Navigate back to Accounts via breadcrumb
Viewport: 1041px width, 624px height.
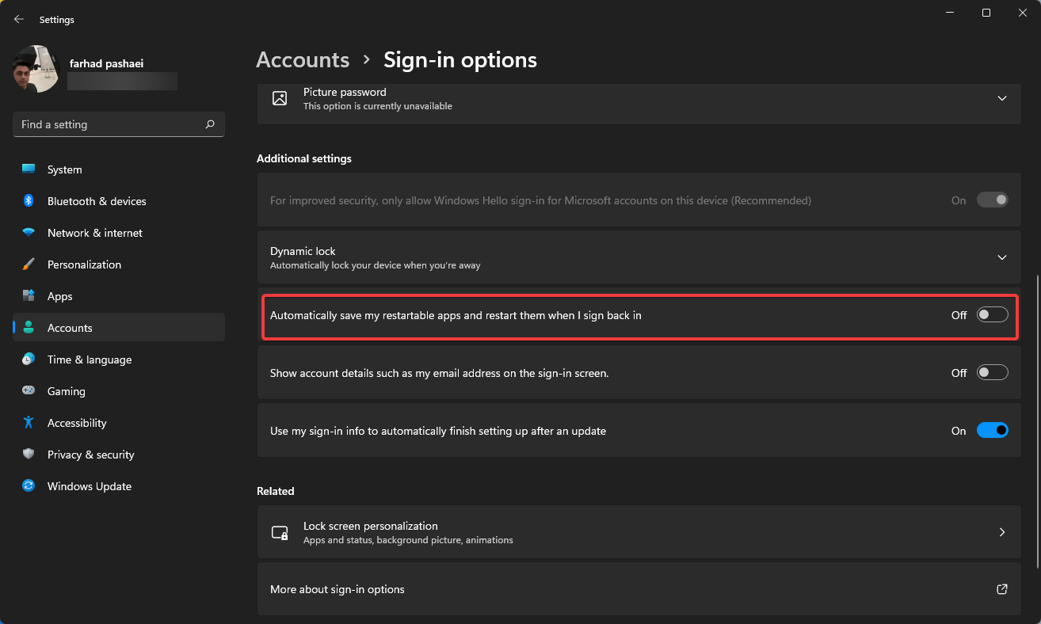(x=303, y=59)
